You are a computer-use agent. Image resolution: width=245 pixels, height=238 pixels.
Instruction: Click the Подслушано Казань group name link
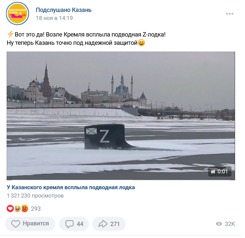(64, 10)
